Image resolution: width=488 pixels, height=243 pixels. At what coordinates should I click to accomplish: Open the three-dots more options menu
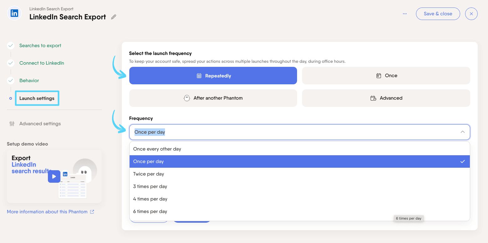(405, 14)
